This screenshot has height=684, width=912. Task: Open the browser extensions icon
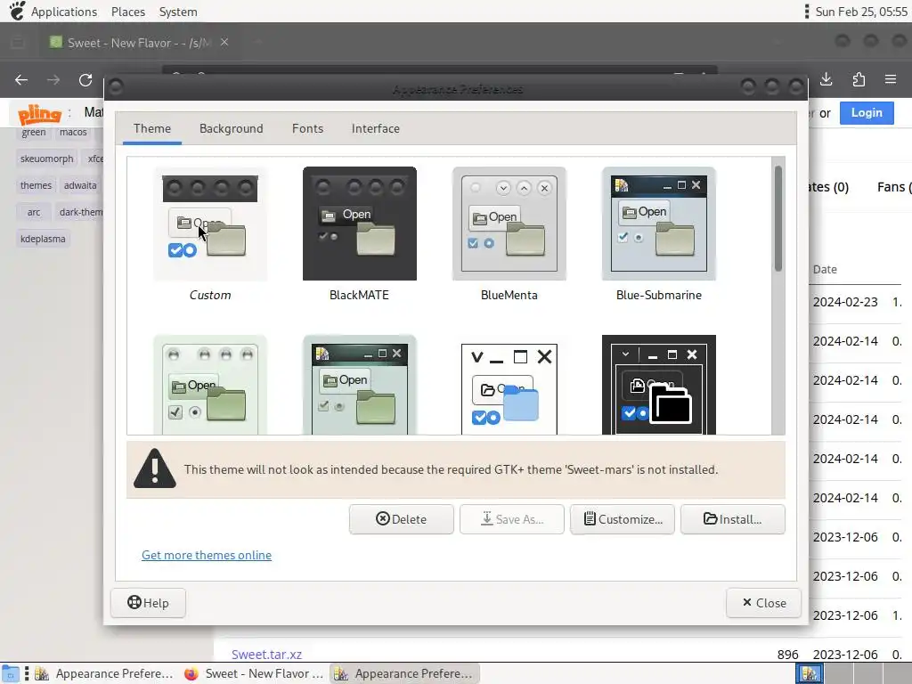859,79
